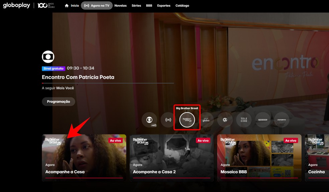Viewport: 329px width, 192px height.
Task: Click the Encontro program progress bar
Action: tap(108, 83)
